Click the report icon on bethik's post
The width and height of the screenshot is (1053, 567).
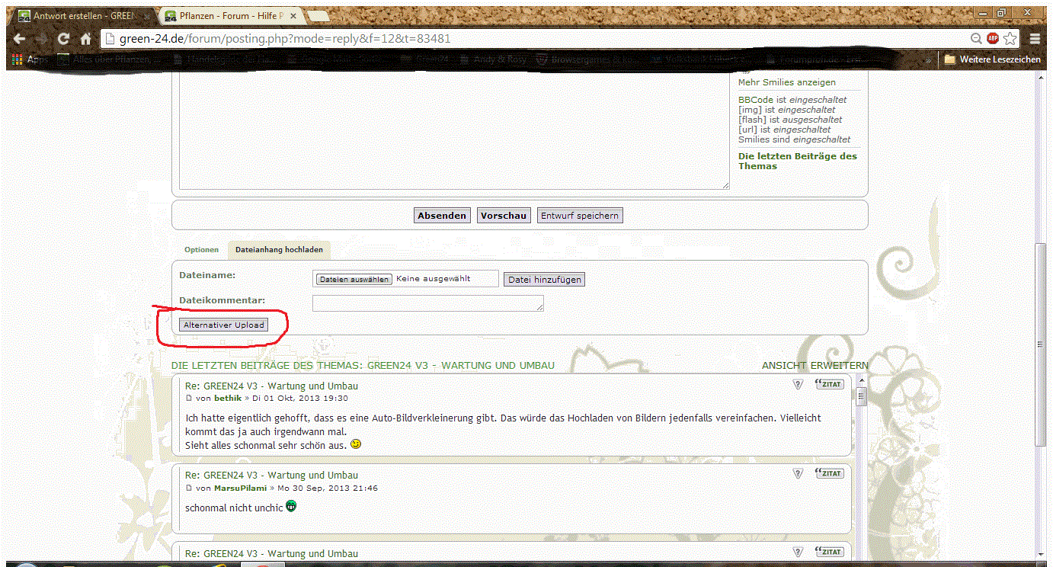798,385
